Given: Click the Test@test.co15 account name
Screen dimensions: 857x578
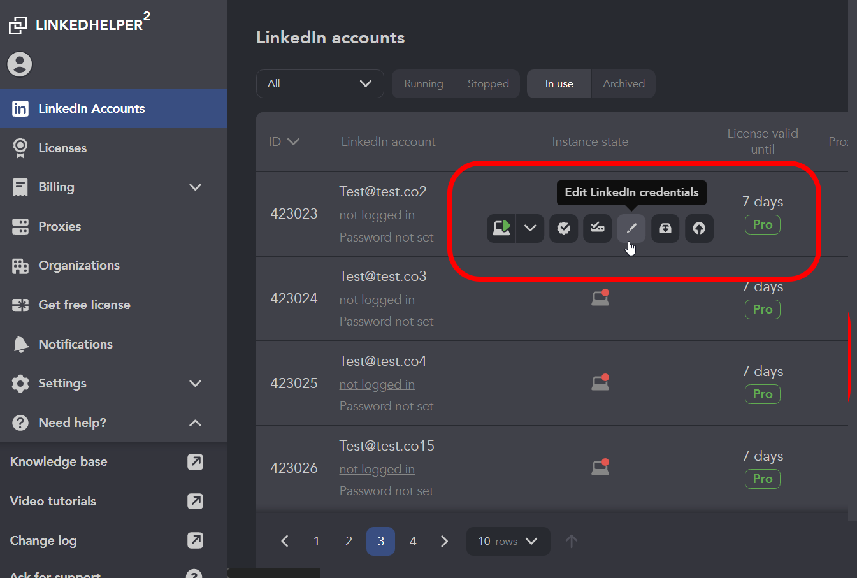Looking at the screenshot, I should pos(387,445).
